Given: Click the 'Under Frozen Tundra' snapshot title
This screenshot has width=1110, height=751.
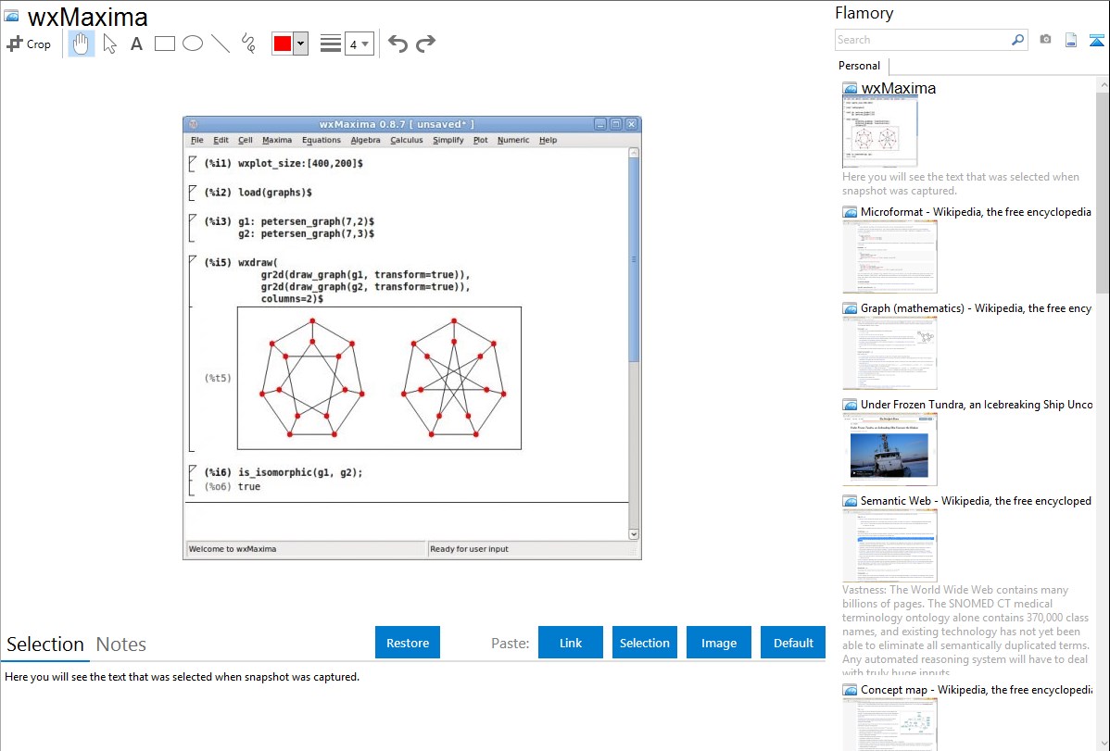Looking at the screenshot, I should point(977,405).
